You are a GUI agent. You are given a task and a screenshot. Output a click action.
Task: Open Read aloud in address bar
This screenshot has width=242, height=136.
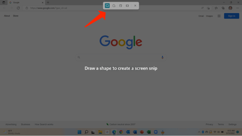tap(202, 8)
